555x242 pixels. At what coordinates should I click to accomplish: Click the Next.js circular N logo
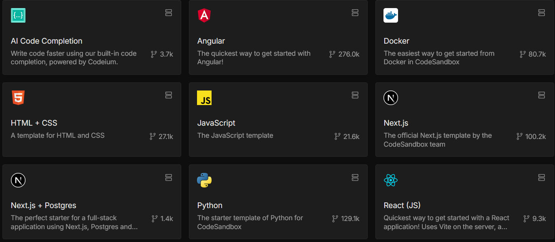[391, 98]
